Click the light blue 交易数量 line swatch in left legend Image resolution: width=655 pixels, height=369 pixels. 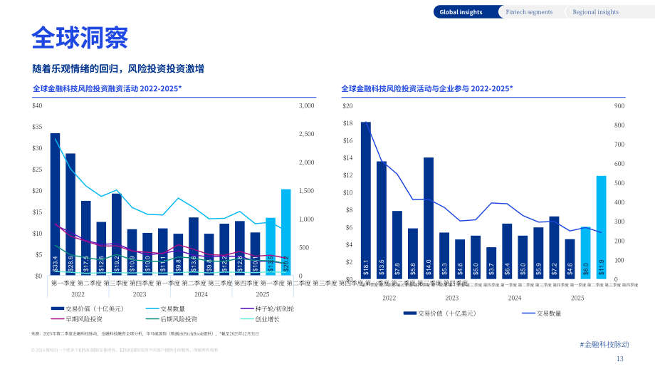point(152,309)
